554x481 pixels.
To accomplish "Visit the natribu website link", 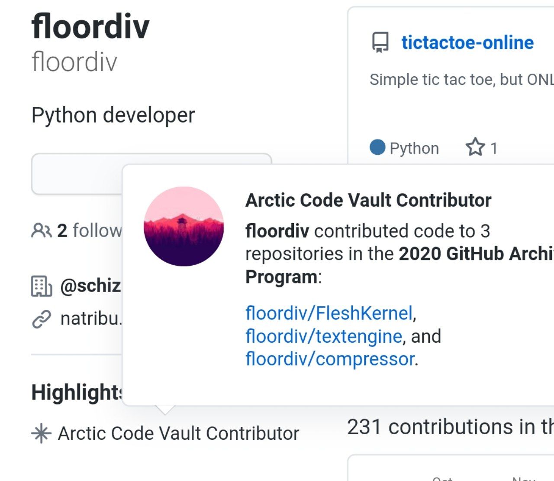I will [91, 319].
